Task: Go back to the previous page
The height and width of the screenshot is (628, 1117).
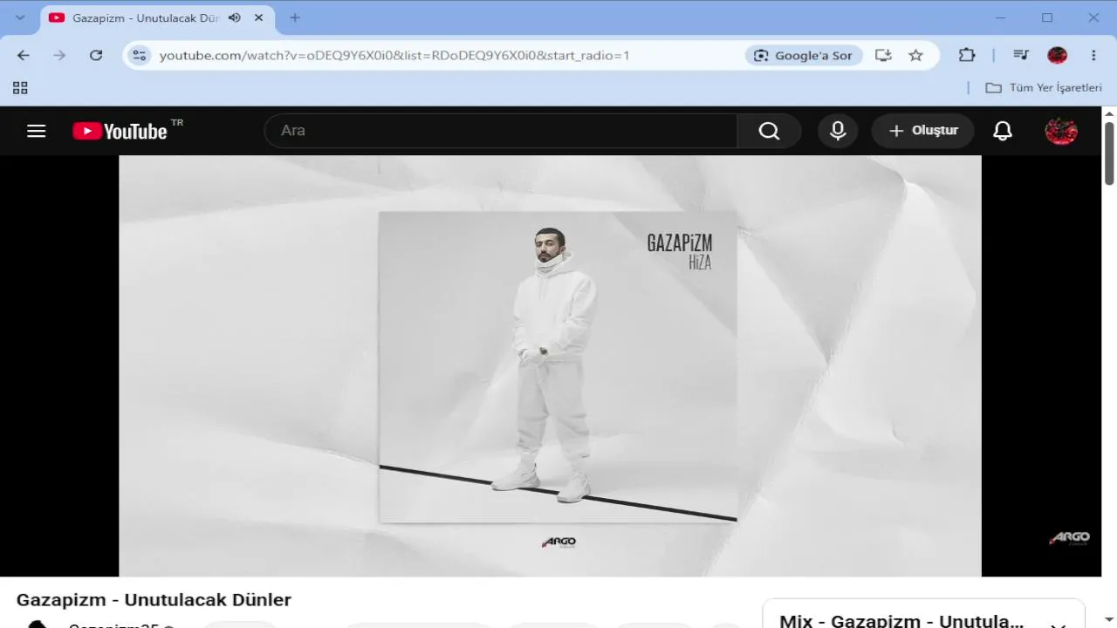Action: coord(24,55)
